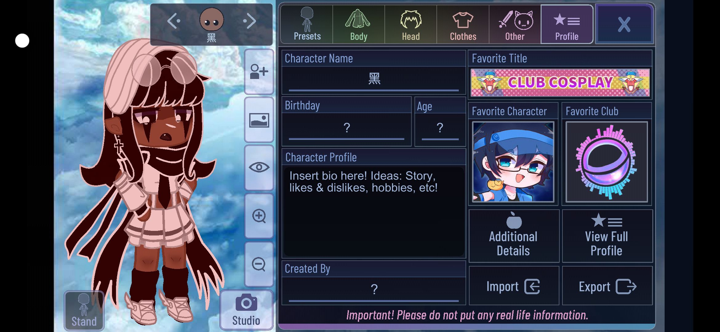Screen dimensions: 720x332
Task: Select the Favorite Character thumbnail
Action: (513, 162)
